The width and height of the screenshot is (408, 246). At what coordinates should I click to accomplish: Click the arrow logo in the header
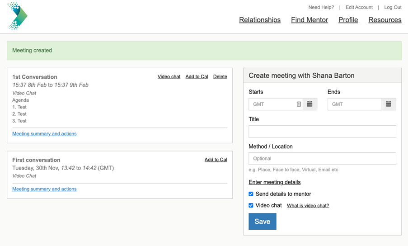[x=18, y=16]
